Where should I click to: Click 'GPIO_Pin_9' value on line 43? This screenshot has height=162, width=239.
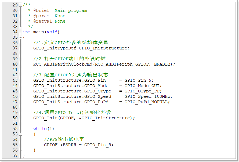click(x=138, y=80)
